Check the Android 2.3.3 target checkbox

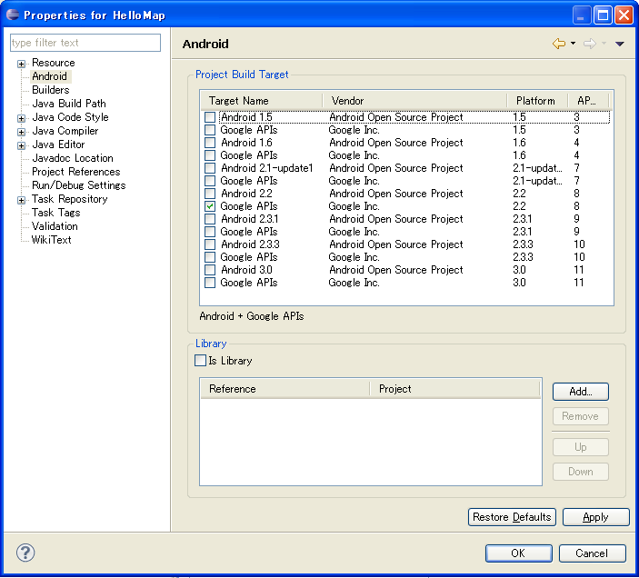point(210,244)
